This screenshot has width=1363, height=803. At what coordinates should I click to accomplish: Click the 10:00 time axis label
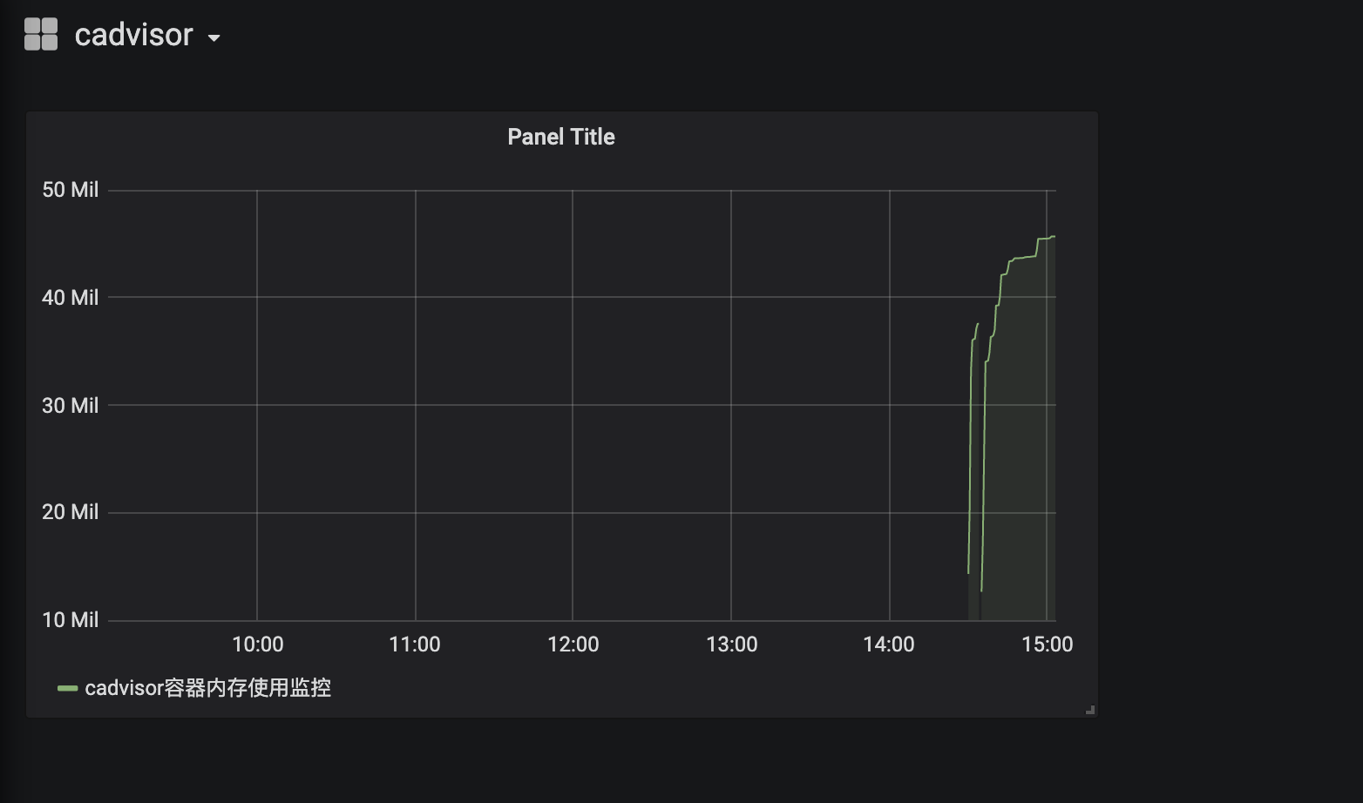[x=258, y=644]
